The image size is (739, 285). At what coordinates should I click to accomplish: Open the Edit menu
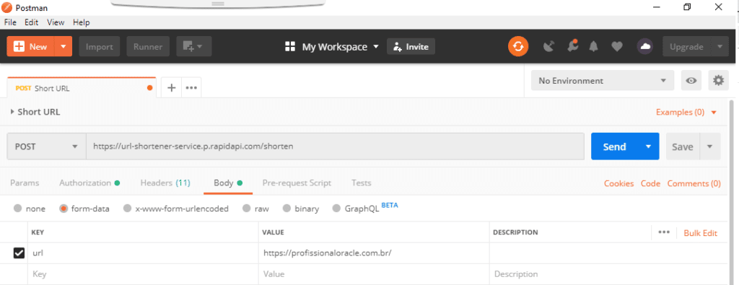[x=32, y=22]
